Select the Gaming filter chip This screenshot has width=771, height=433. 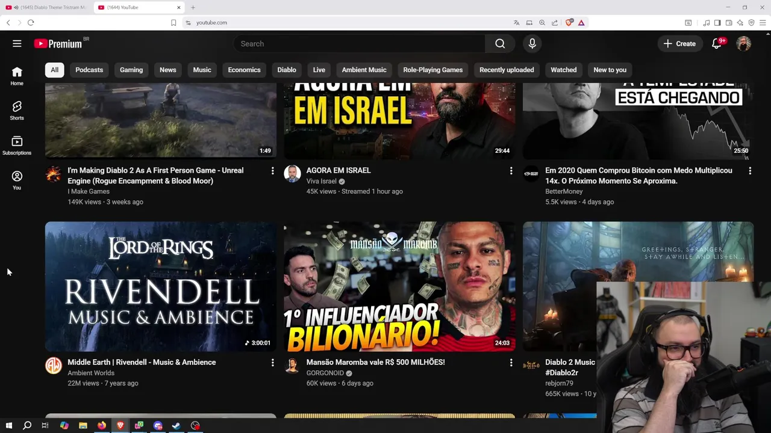pos(131,70)
